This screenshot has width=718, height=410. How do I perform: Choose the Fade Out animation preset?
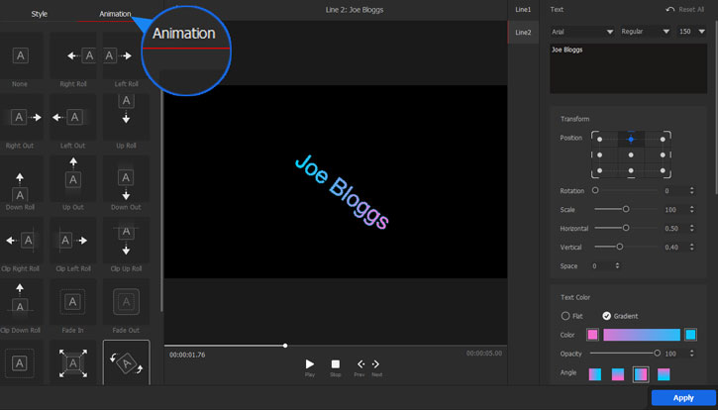[126, 301]
